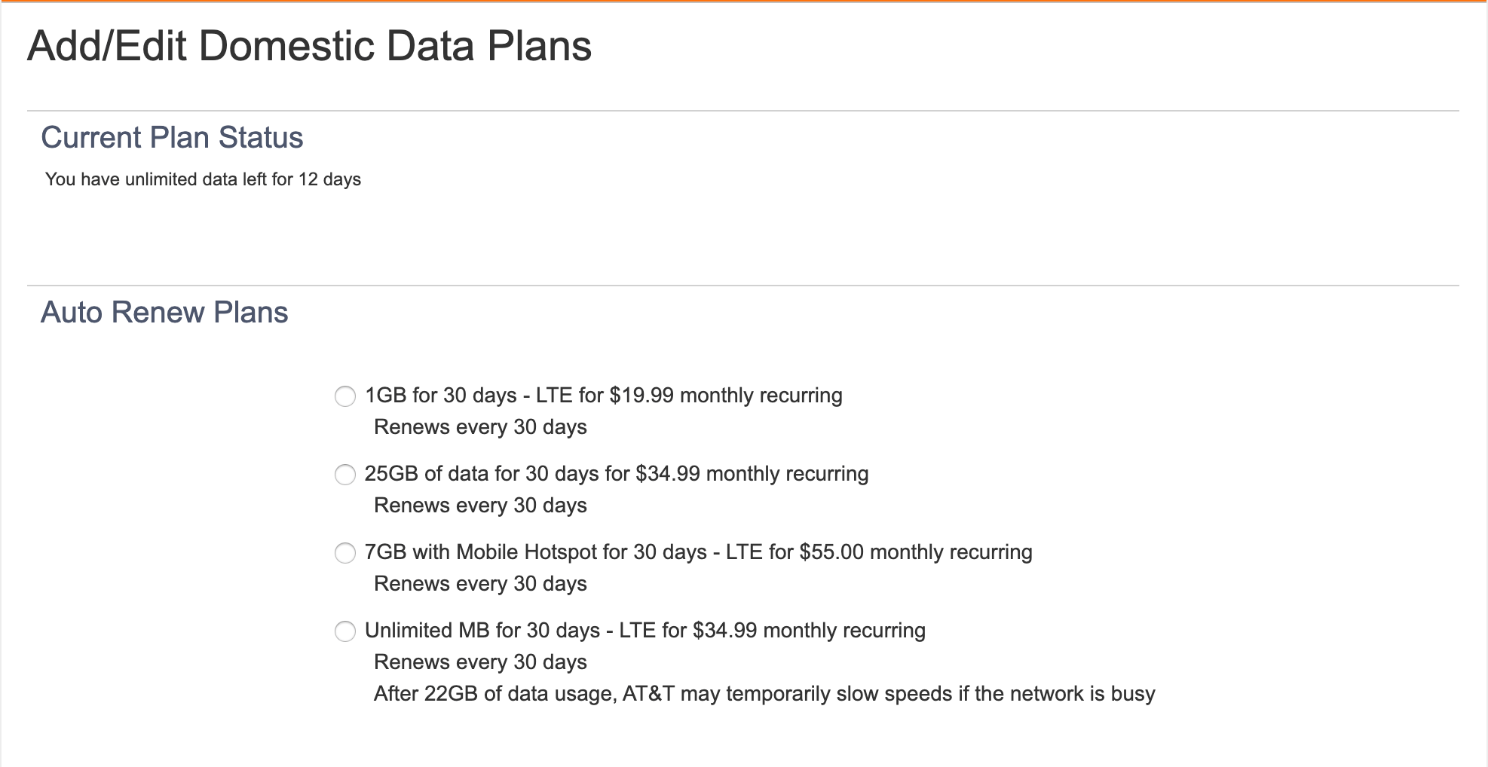Click Renews every 30 days under 1GB plan
This screenshot has height=767, width=1488.
point(480,426)
